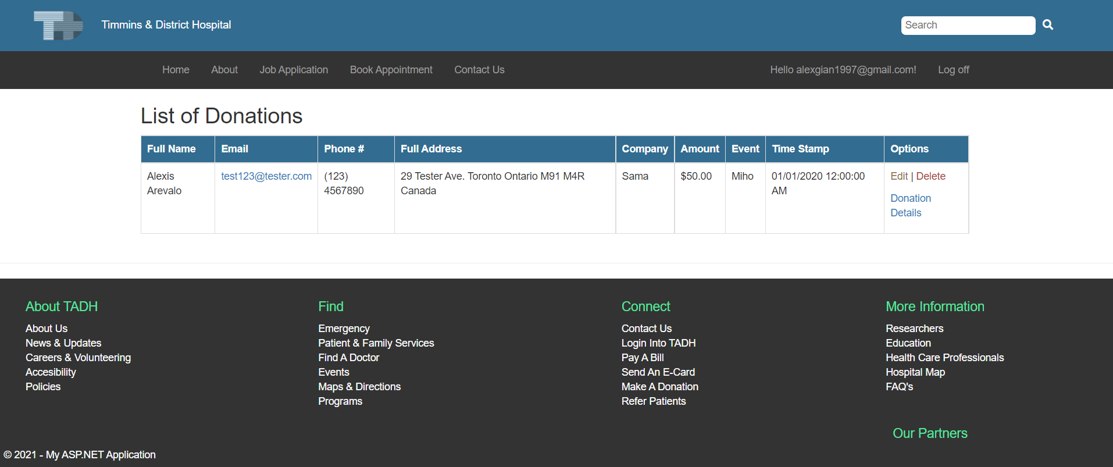
Task: Click the Pay A Bill link
Action: [642, 358]
